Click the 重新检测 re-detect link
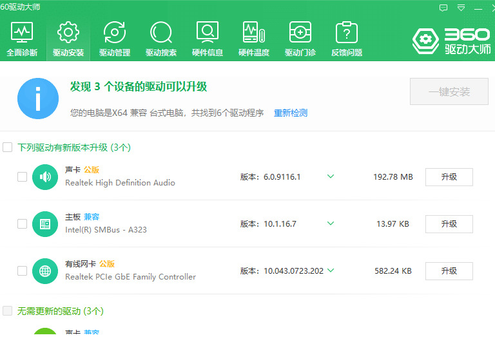This screenshot has height=342, width=495. pos(291,113)
